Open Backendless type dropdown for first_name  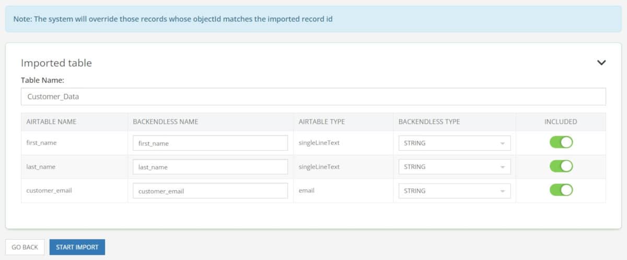point(454,143)
